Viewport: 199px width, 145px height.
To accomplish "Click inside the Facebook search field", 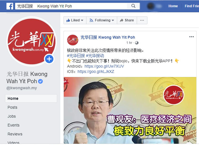I will [72, 6].
